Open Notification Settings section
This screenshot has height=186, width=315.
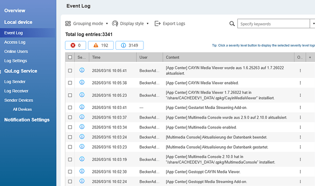[26, 119]
